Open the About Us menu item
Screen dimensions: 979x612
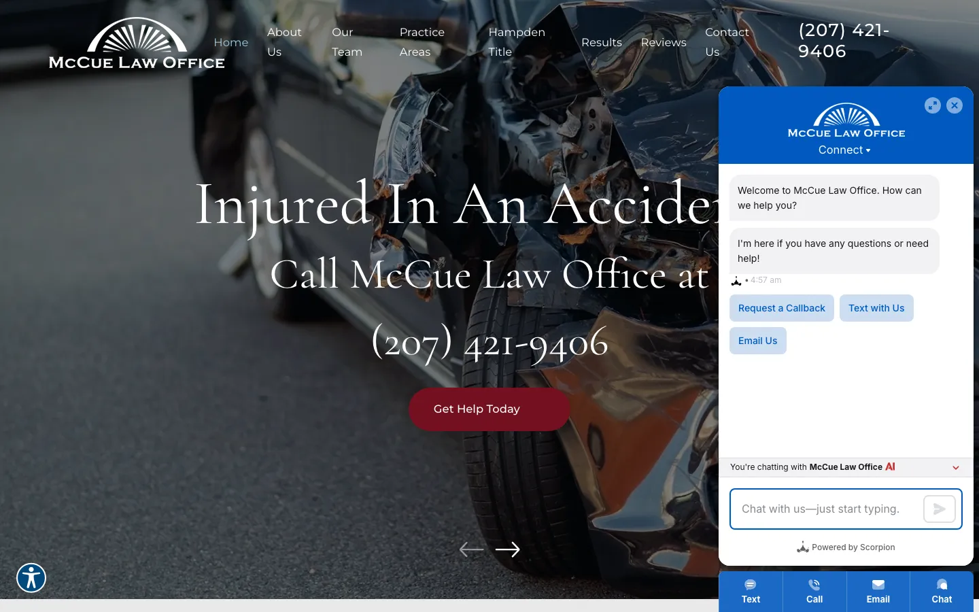pos(284,42)
